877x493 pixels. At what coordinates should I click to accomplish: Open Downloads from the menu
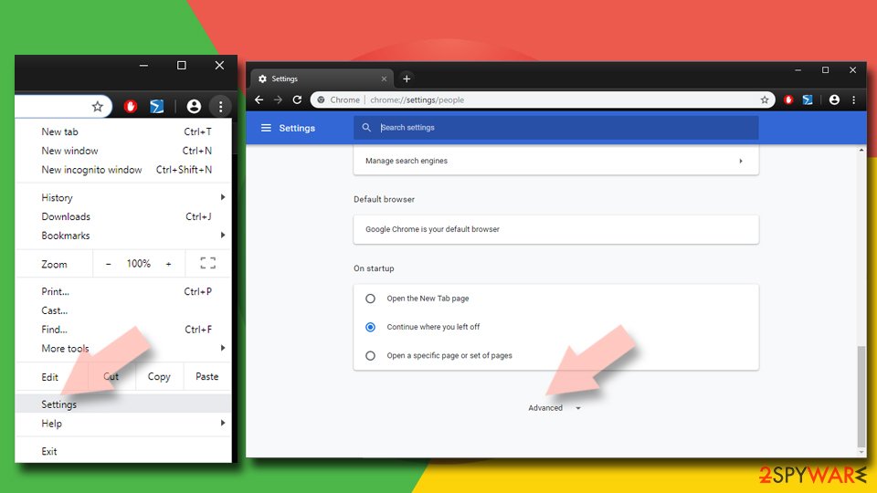[x=123, y=217]
